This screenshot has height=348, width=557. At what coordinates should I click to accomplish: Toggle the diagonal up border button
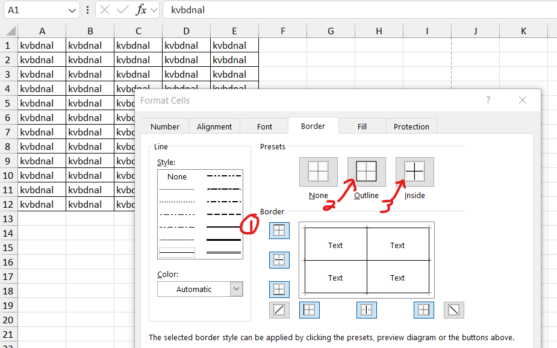pyautogui.click(x=279, y=310)
